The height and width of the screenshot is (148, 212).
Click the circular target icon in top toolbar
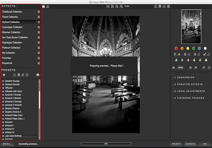coord(160,6)
